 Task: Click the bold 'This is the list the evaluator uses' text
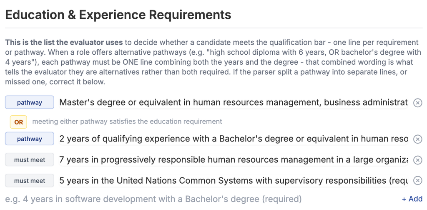[64, 43]
